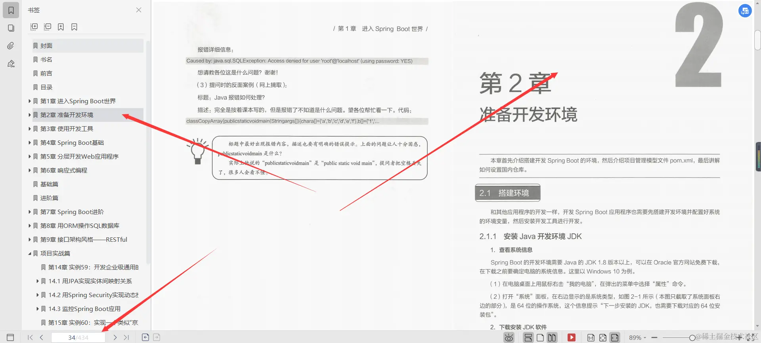Click the page header 第 1 章 进入 Spring Boot 世界
The width and height of the screenshot is (761, 343).
380,28
